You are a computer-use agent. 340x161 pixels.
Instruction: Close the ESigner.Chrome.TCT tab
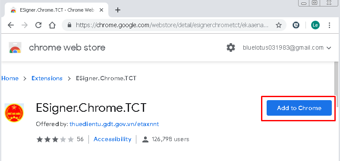click(x=101, y=10)
